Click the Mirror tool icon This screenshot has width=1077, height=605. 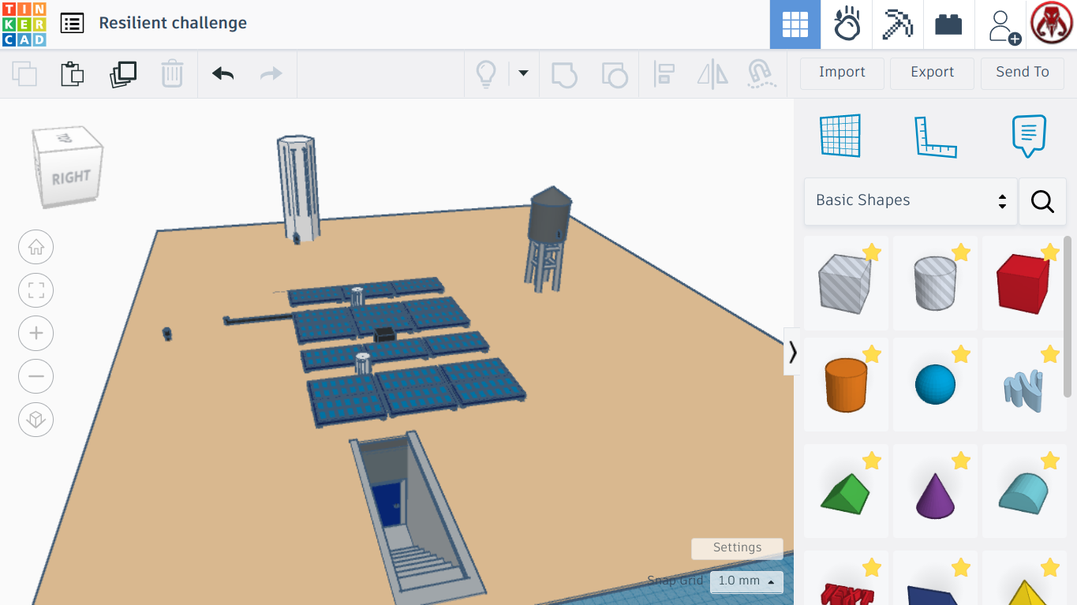pos(712,74)
